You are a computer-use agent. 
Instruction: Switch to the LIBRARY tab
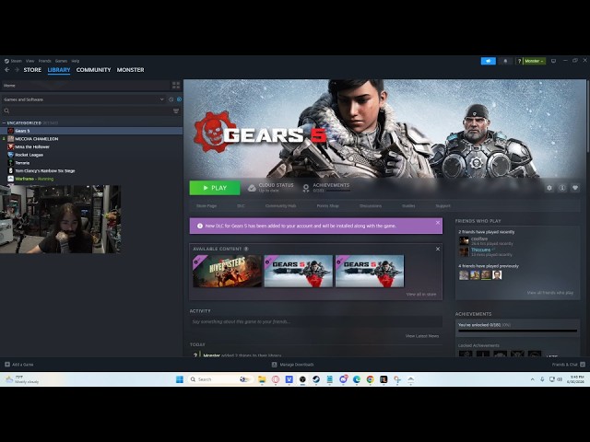pos(59,70)
